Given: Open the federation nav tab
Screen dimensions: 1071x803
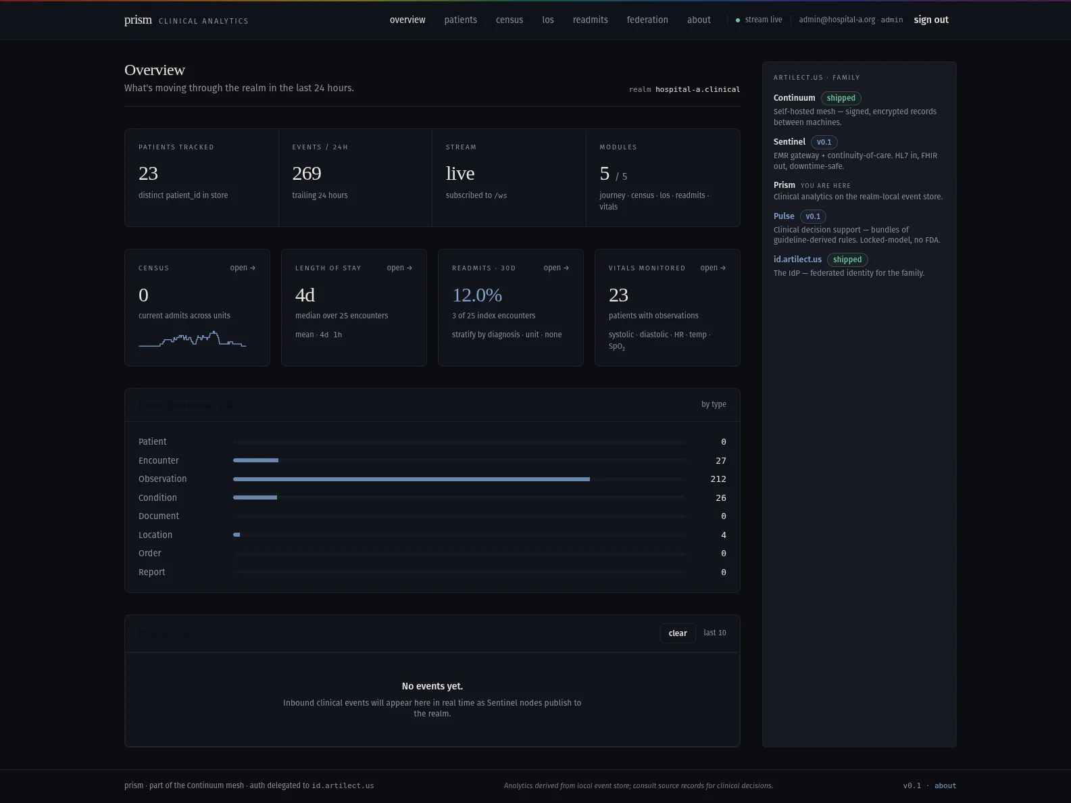Looking at the screenshot, I should point(647,20).
